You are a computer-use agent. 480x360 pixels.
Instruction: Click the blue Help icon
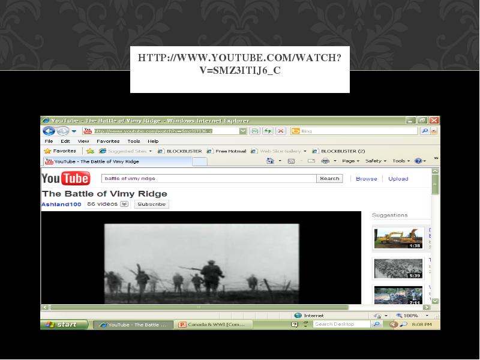(x=418, y=161)
